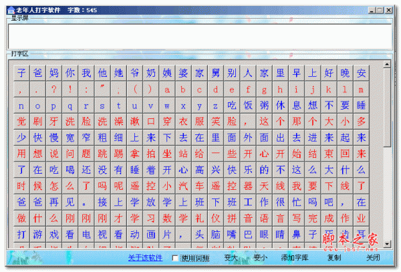Tap the 回 character key
The width and height of the screenshot is (401, 272).
point(345,154)
